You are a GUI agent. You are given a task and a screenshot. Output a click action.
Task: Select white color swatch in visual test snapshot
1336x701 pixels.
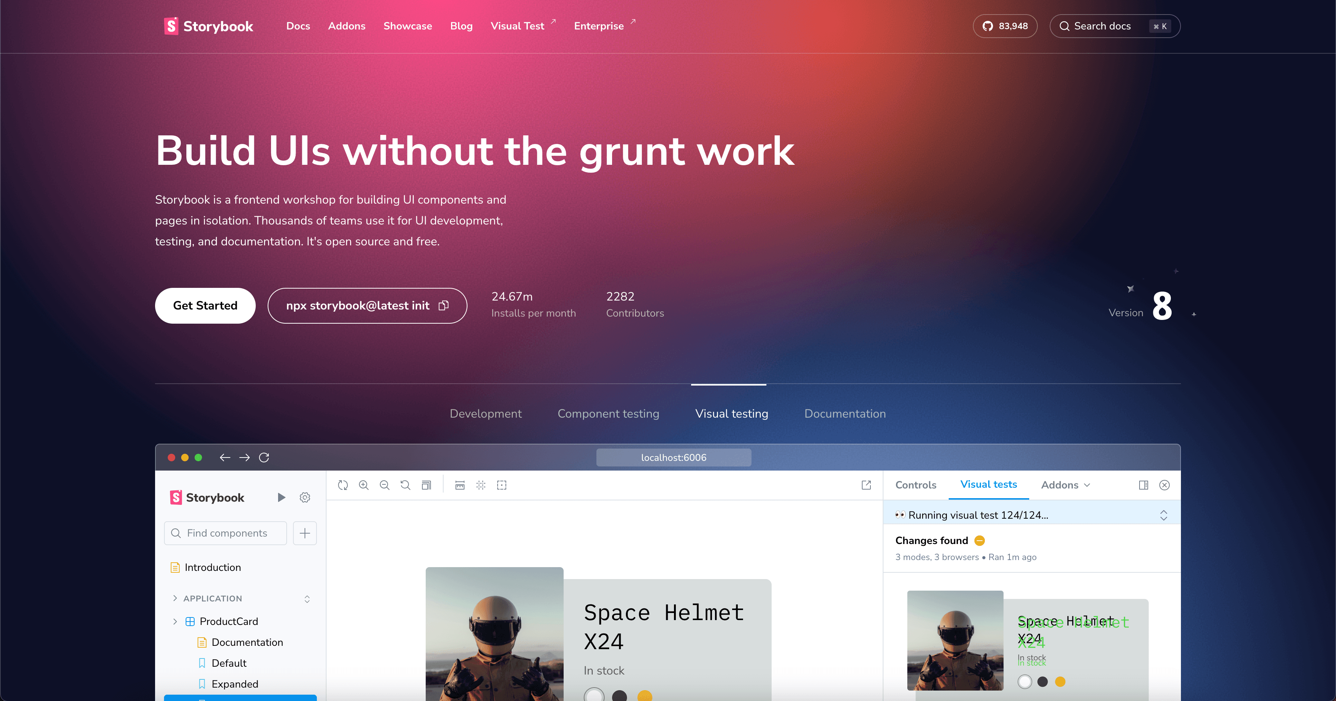pos(1025,682)
